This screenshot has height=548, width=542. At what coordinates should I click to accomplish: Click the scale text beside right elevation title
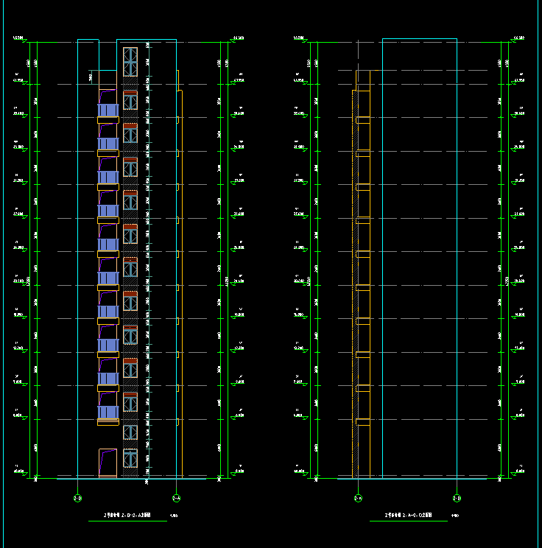tap(454, 517)
